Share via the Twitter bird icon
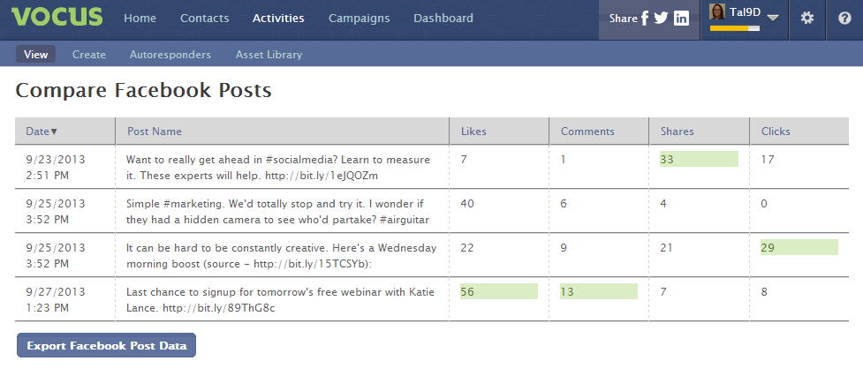The height and width of the screenshot is (376, 863). (x=661, y=19)
